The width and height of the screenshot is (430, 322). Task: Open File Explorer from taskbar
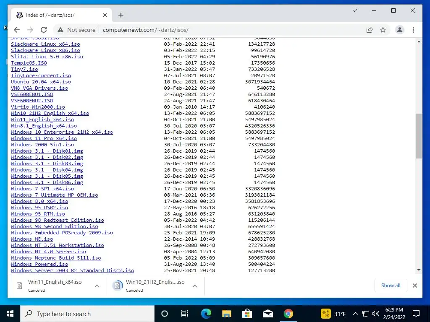pos(226,314)
